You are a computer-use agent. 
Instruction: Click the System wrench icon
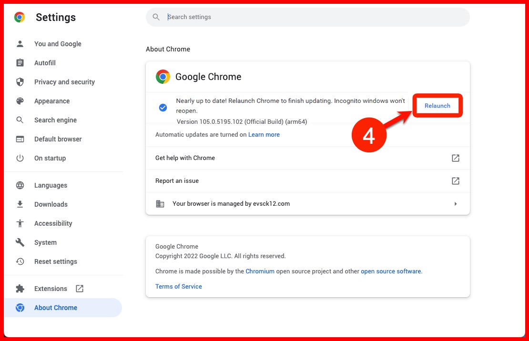pyautogui.click(x=20, y=242)
